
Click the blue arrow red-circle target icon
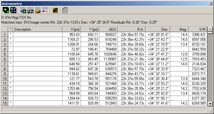point(45,10)
